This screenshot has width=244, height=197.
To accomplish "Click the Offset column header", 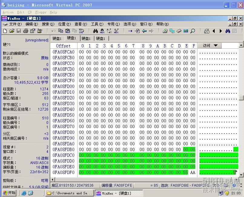I will click(63, 46).
